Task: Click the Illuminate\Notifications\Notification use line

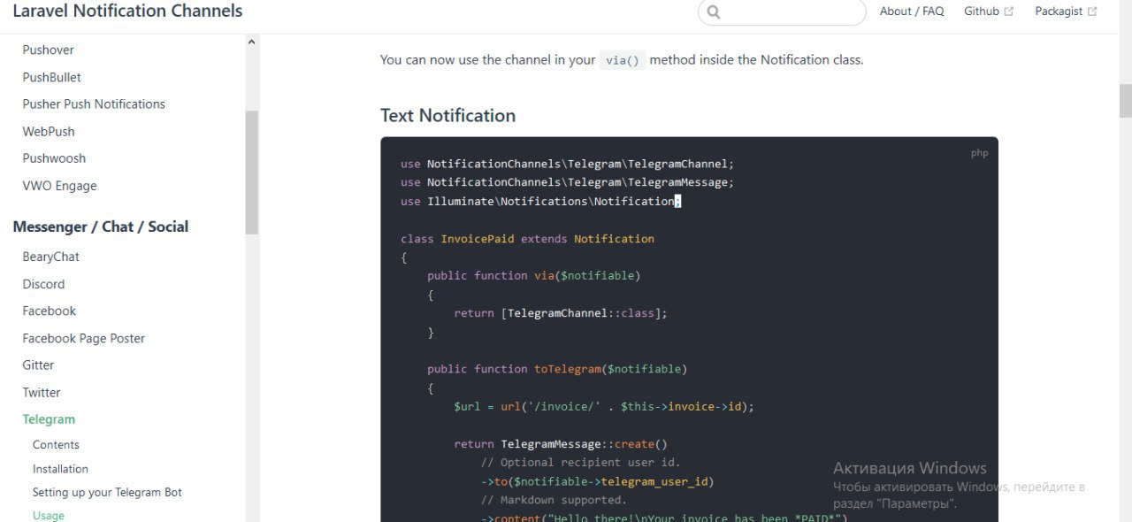Action: coord(541,201)
